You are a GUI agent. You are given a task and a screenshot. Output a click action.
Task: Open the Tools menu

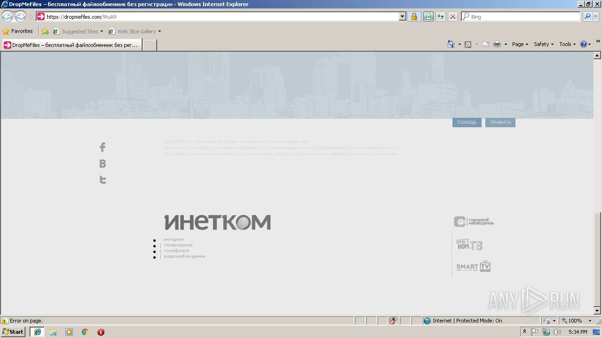567,44
